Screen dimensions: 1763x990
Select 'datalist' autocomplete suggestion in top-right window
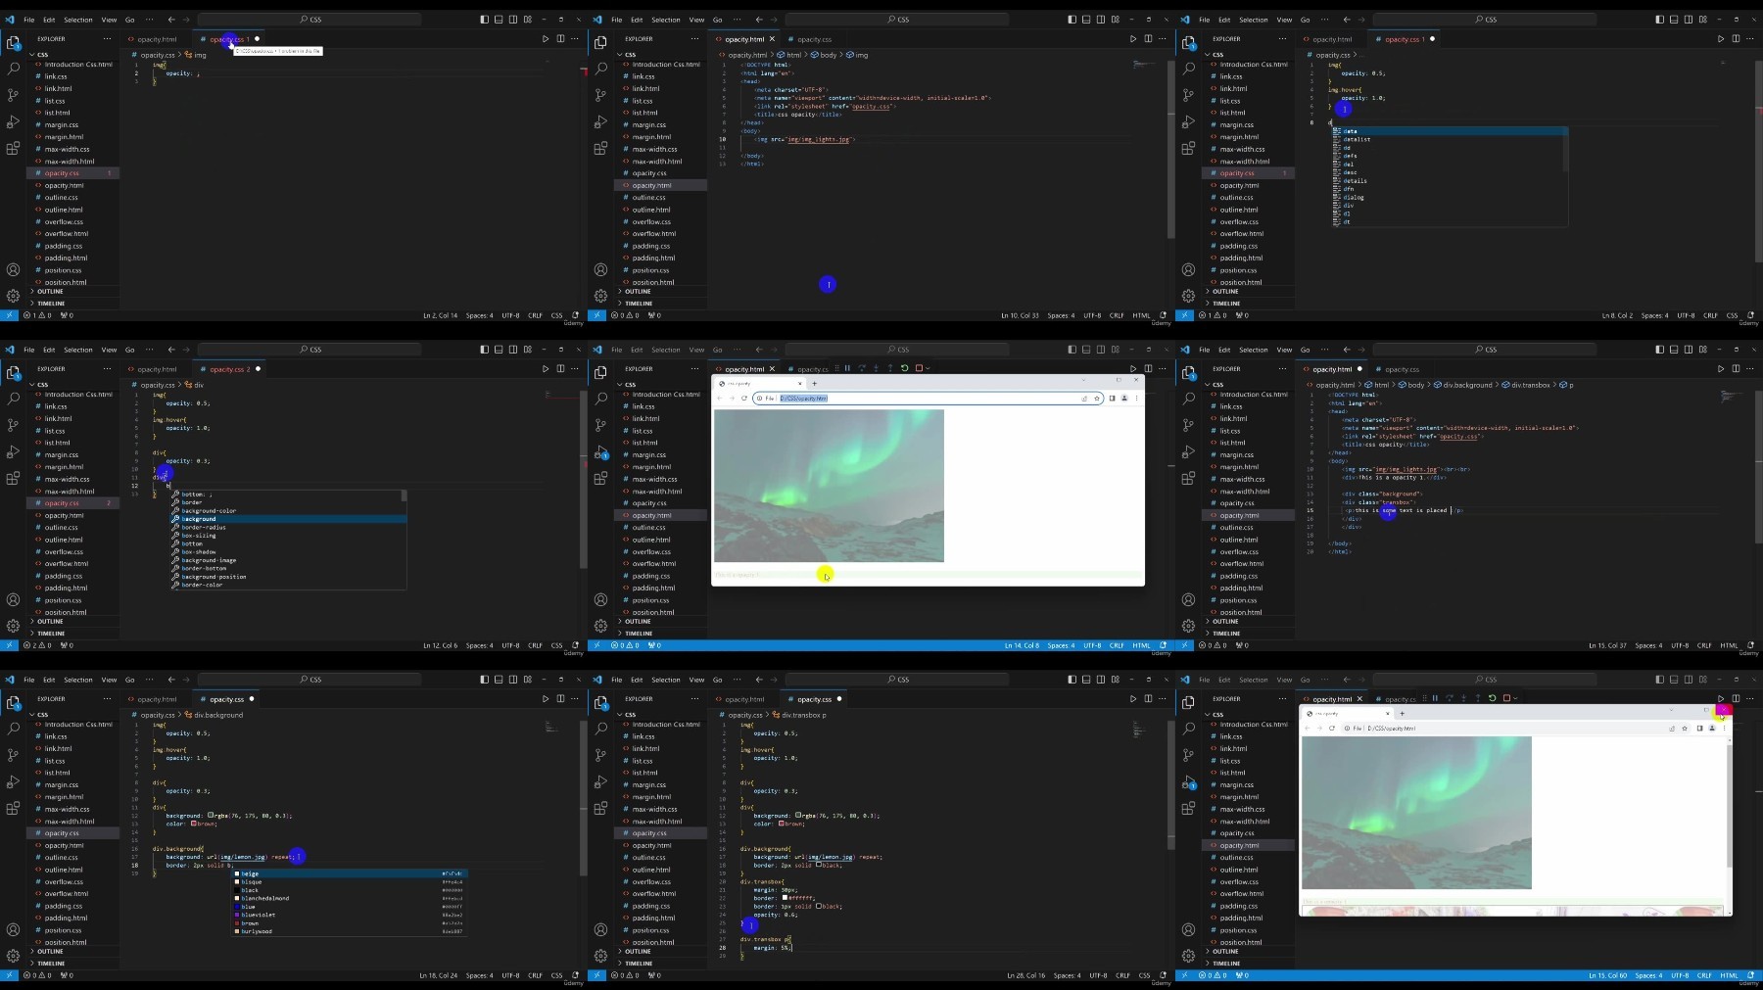(1449, 139)
